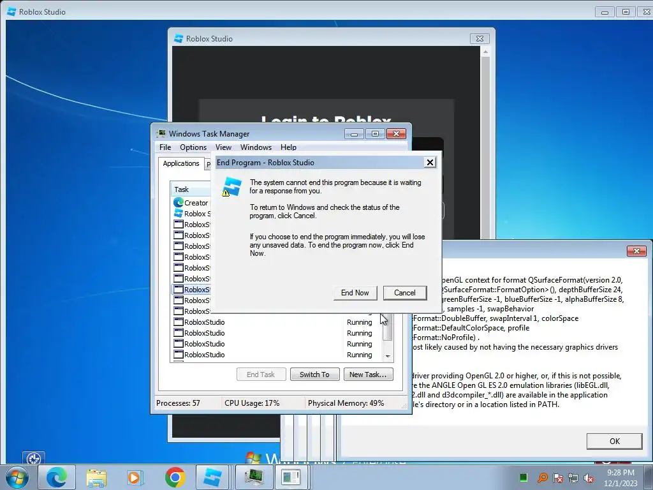This screenshot has width=653, height=490.
Task: Click OK in the OpenGL error dialog
Action: [x=614, y=442]
